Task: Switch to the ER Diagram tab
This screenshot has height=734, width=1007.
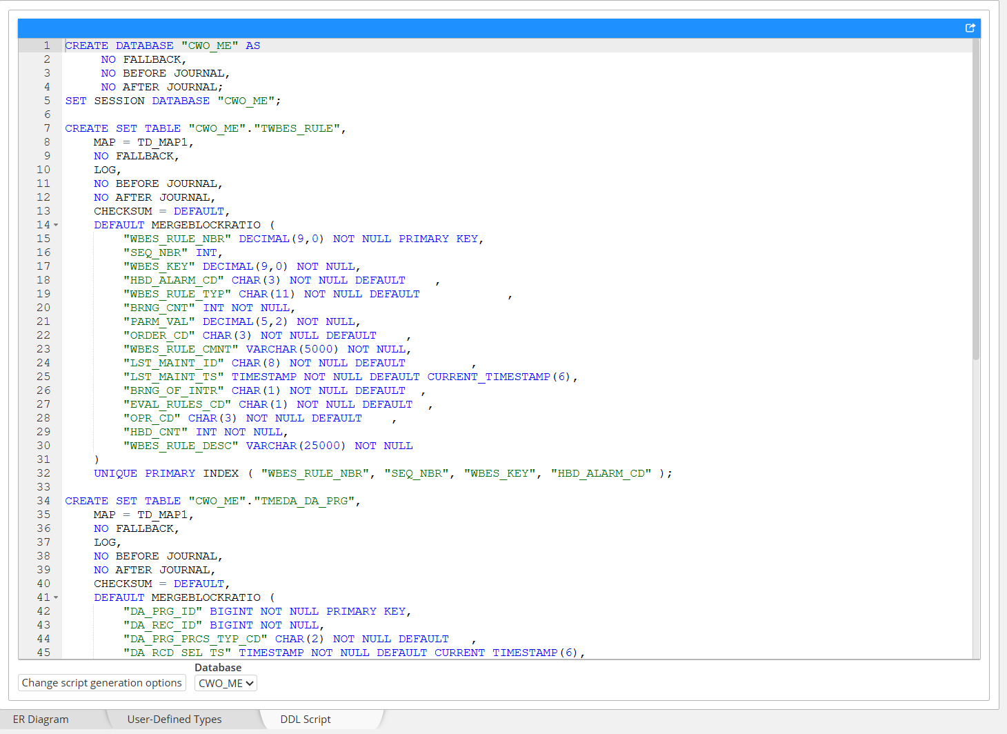Action: pos(41,719)
